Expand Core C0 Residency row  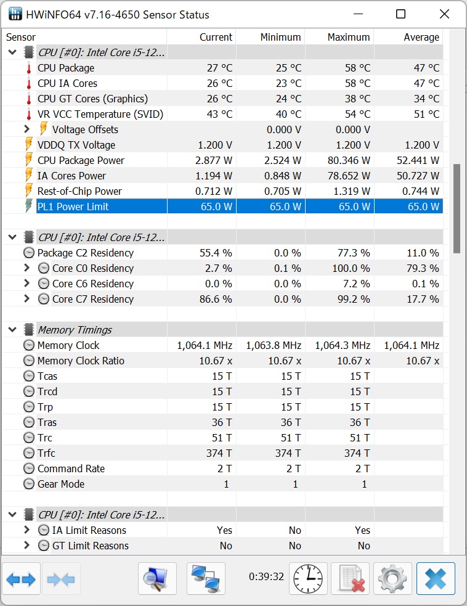click(x=26, y=268)
